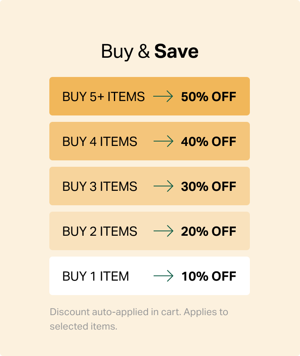Click the 40% OFF discount text
The height and width of the screenshot is (356, 300).
click(x=209, y=142)
